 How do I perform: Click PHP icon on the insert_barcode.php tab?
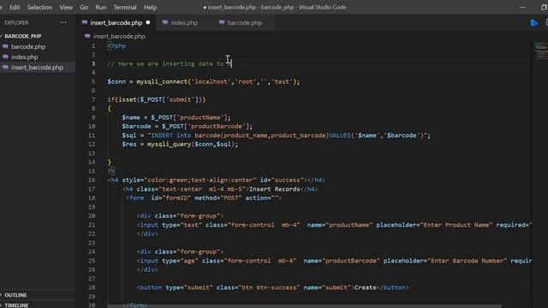tap(85, 23)
